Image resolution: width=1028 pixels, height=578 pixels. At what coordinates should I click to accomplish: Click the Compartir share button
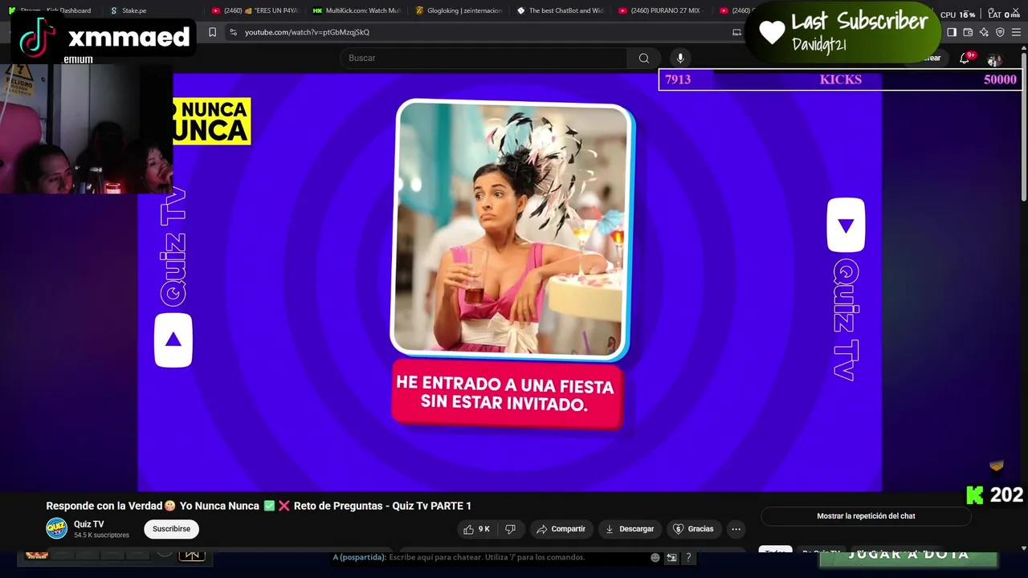[561, 529]
